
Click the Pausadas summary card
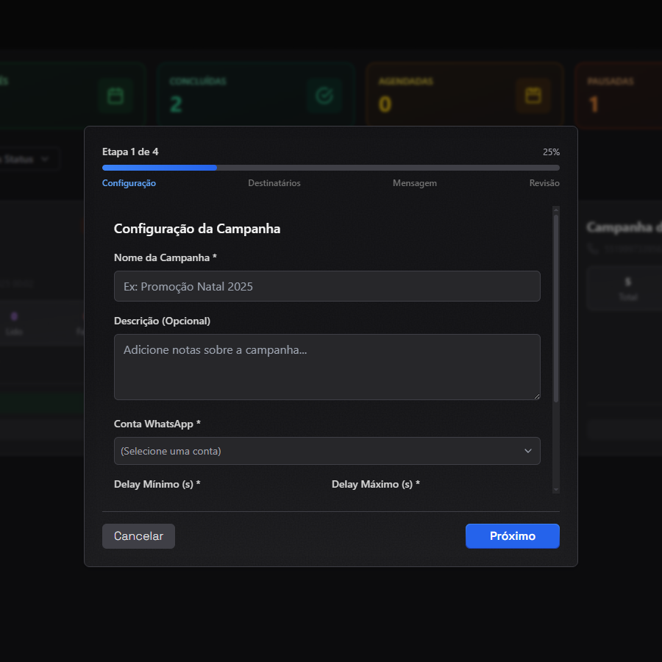(618, 96)
